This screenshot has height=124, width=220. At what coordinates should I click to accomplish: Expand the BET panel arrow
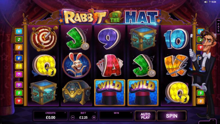click(95, 112)
